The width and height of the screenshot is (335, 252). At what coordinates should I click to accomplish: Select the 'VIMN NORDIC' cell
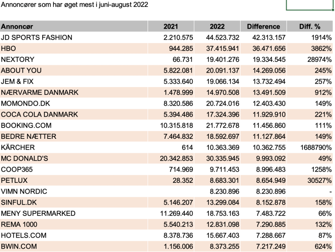coord(74,192)
